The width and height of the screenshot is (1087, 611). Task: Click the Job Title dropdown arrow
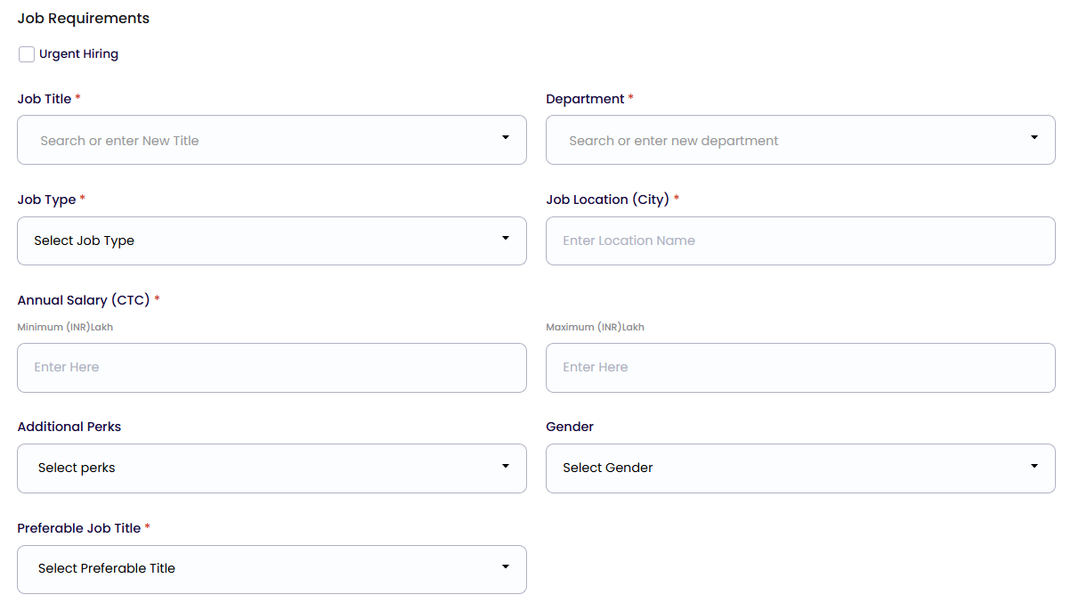click(x=505, y=138)
